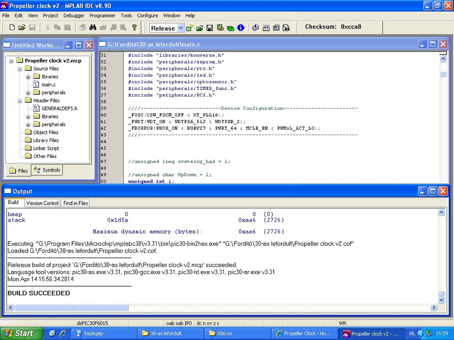The height and width of the screenshot is (340, 454).
Task: Select main.c in the project tree
Action: point(49,85)
